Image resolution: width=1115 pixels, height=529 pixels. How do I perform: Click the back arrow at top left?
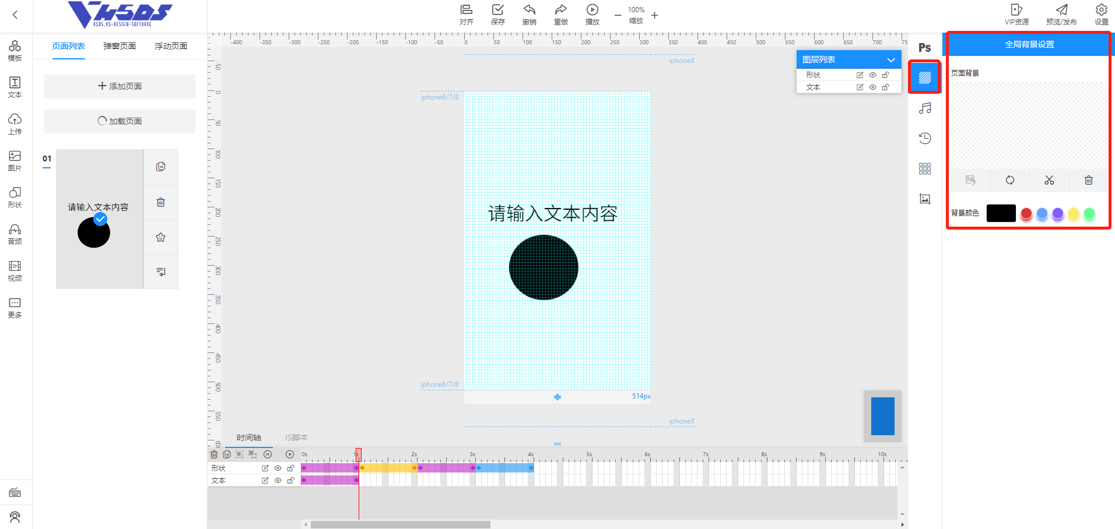(15, 15)
